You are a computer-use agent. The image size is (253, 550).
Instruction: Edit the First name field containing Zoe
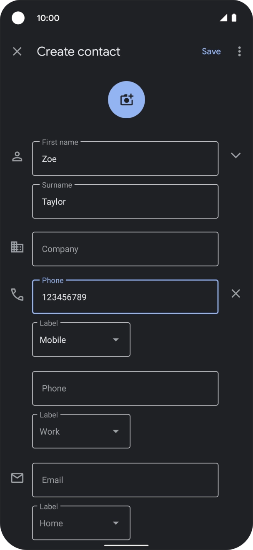pyautogui.click(x=125, y=159)
